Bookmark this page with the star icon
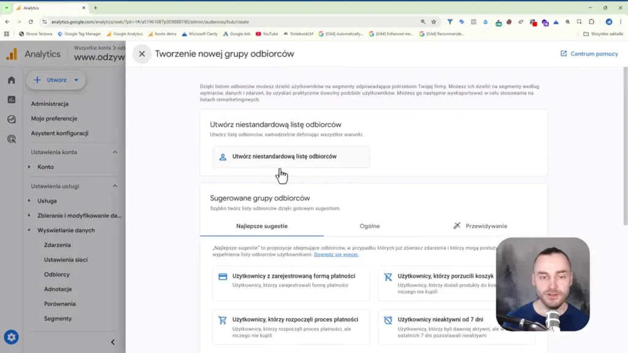The height and width of the screenshot is (353, 628). (x=434, y=22)
